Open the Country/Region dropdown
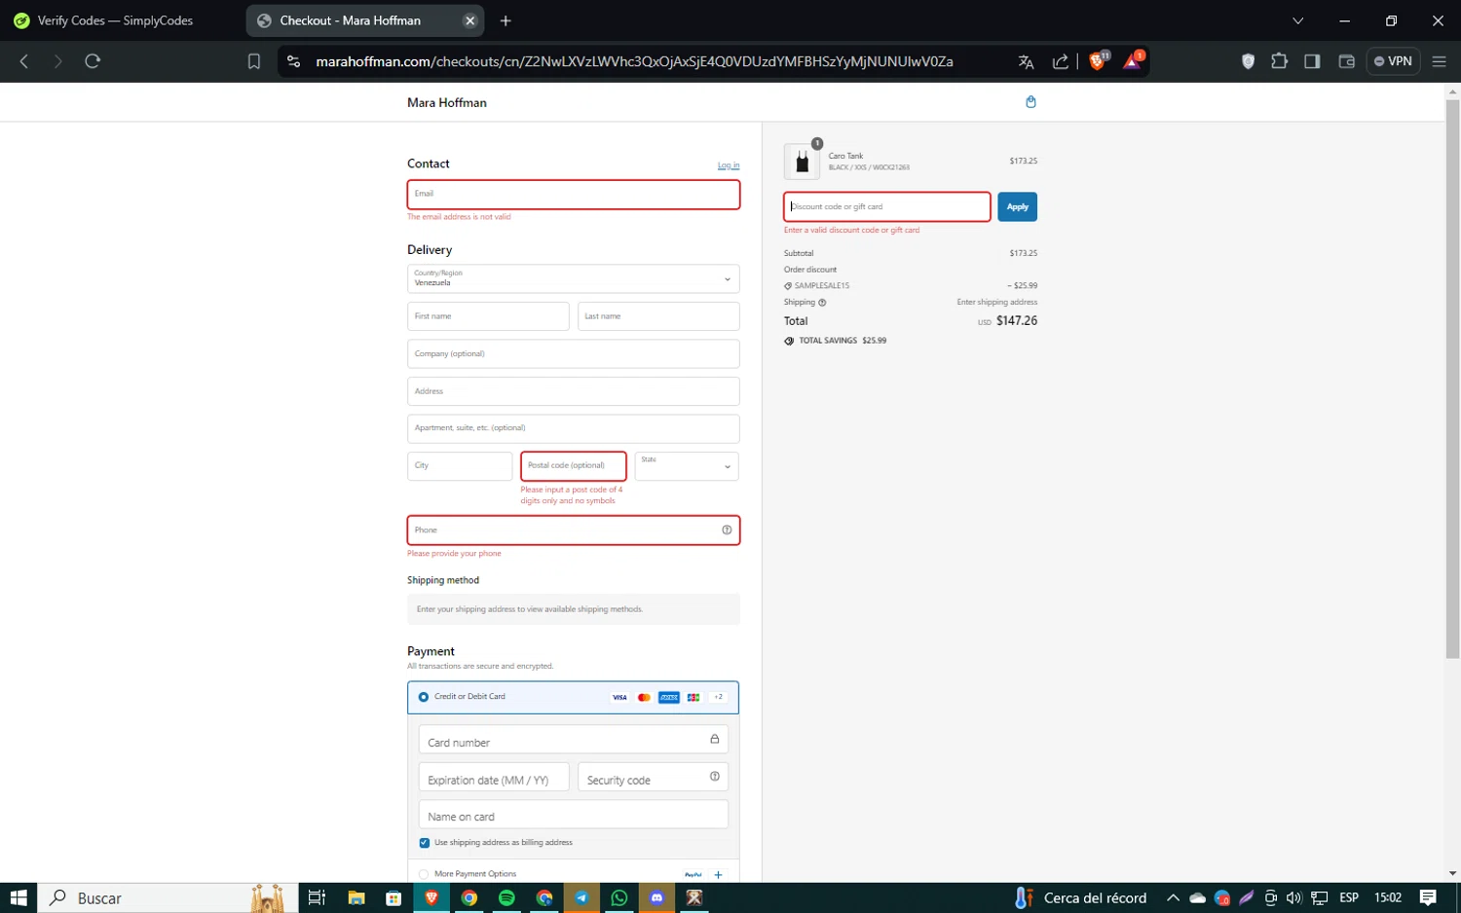This screenshot has height=913, width=1461. coord(573,279)
